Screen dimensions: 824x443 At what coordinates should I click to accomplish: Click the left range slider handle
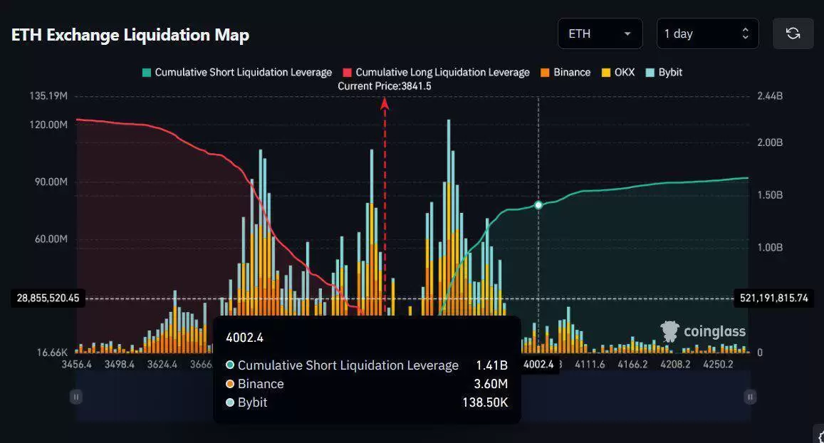(76, 397)
